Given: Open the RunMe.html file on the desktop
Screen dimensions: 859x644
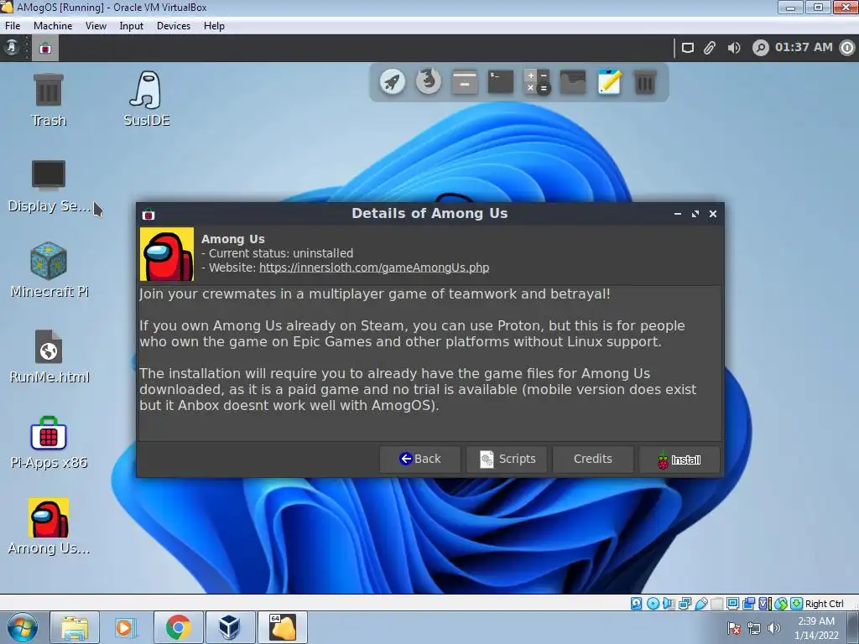Looking at the screenshot, I should pos(49,356).
